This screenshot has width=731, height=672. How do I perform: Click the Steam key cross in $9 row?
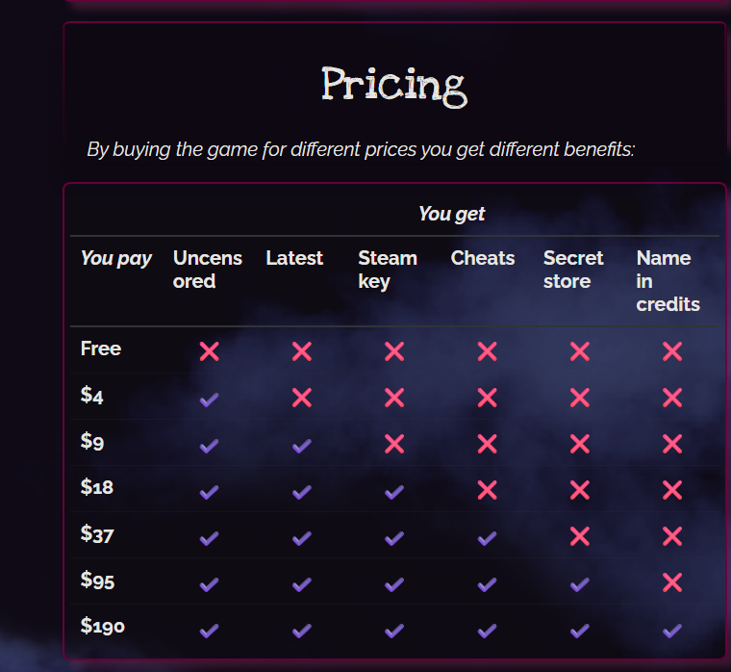point(394,444)
